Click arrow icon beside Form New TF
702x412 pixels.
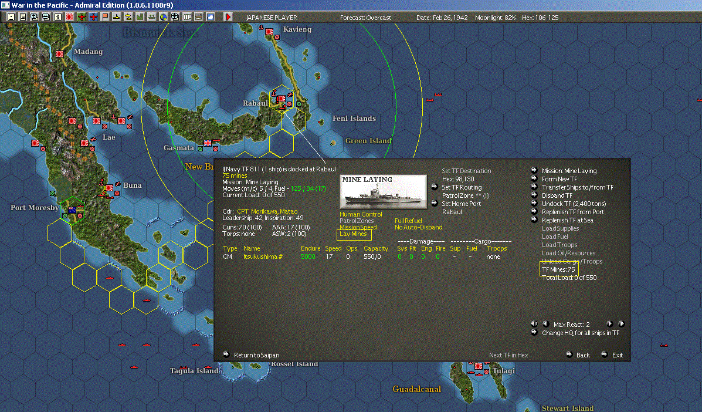click(534, 178)
